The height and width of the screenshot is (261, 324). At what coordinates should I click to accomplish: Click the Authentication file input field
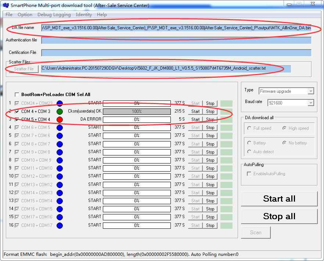[x=176, y=40]
